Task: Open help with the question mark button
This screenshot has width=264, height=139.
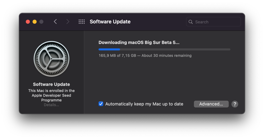Action: pos(235,104)
